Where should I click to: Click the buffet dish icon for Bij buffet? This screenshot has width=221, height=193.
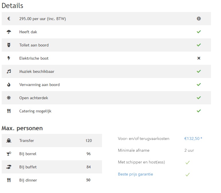click(9, 167)
